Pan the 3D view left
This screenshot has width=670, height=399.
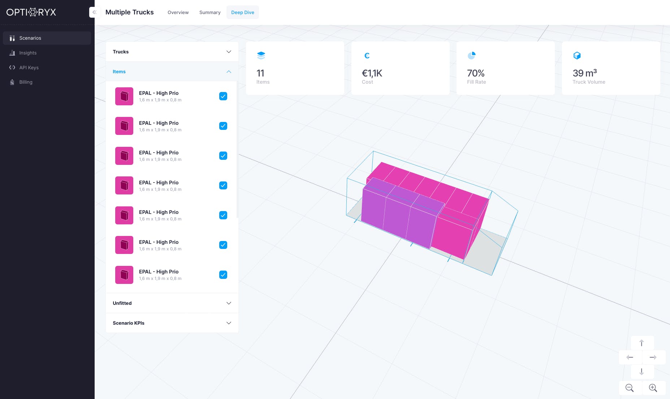click(x=630, y=357)
